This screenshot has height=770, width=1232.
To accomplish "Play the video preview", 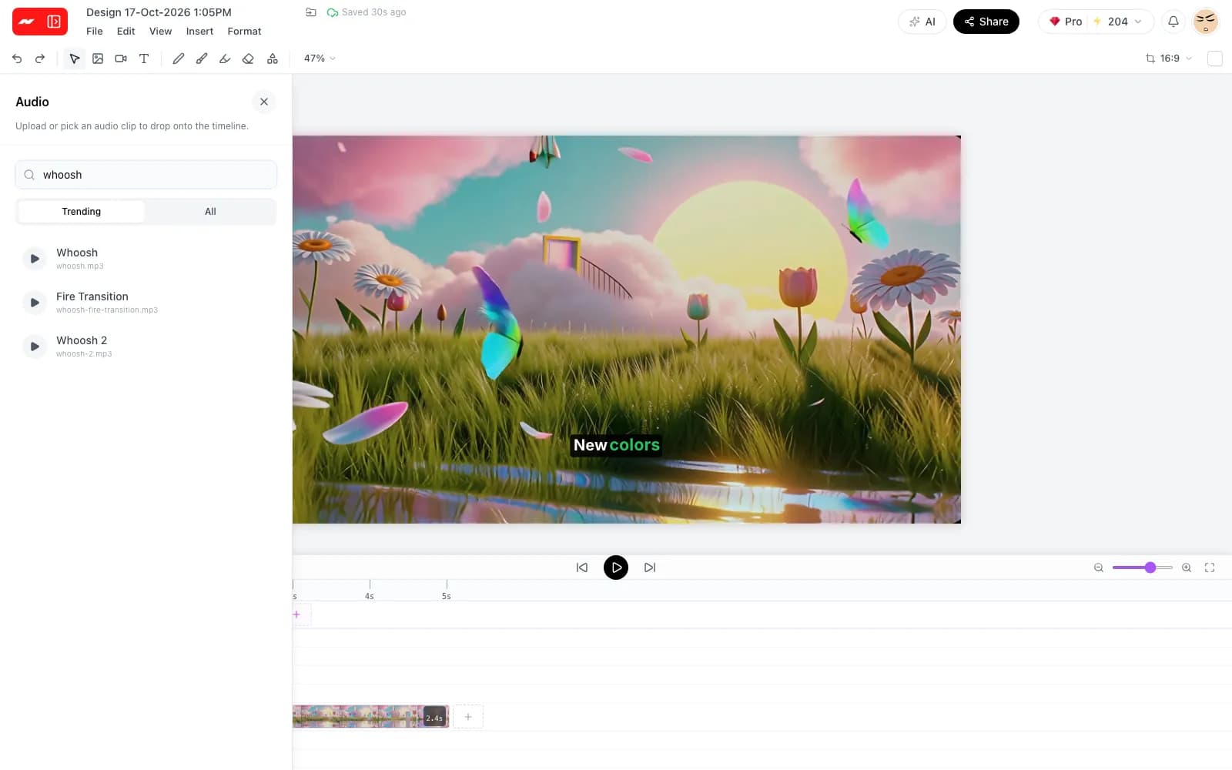I will click(x=616, y=567).
